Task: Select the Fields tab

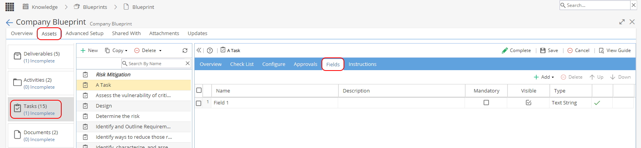Action: [x=333, y=64]
